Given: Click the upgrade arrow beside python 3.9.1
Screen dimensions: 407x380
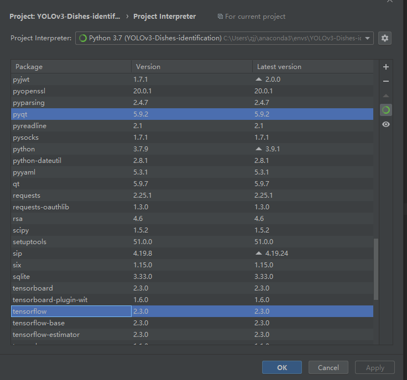Looking at the screenshot, I should click(259, 149).
